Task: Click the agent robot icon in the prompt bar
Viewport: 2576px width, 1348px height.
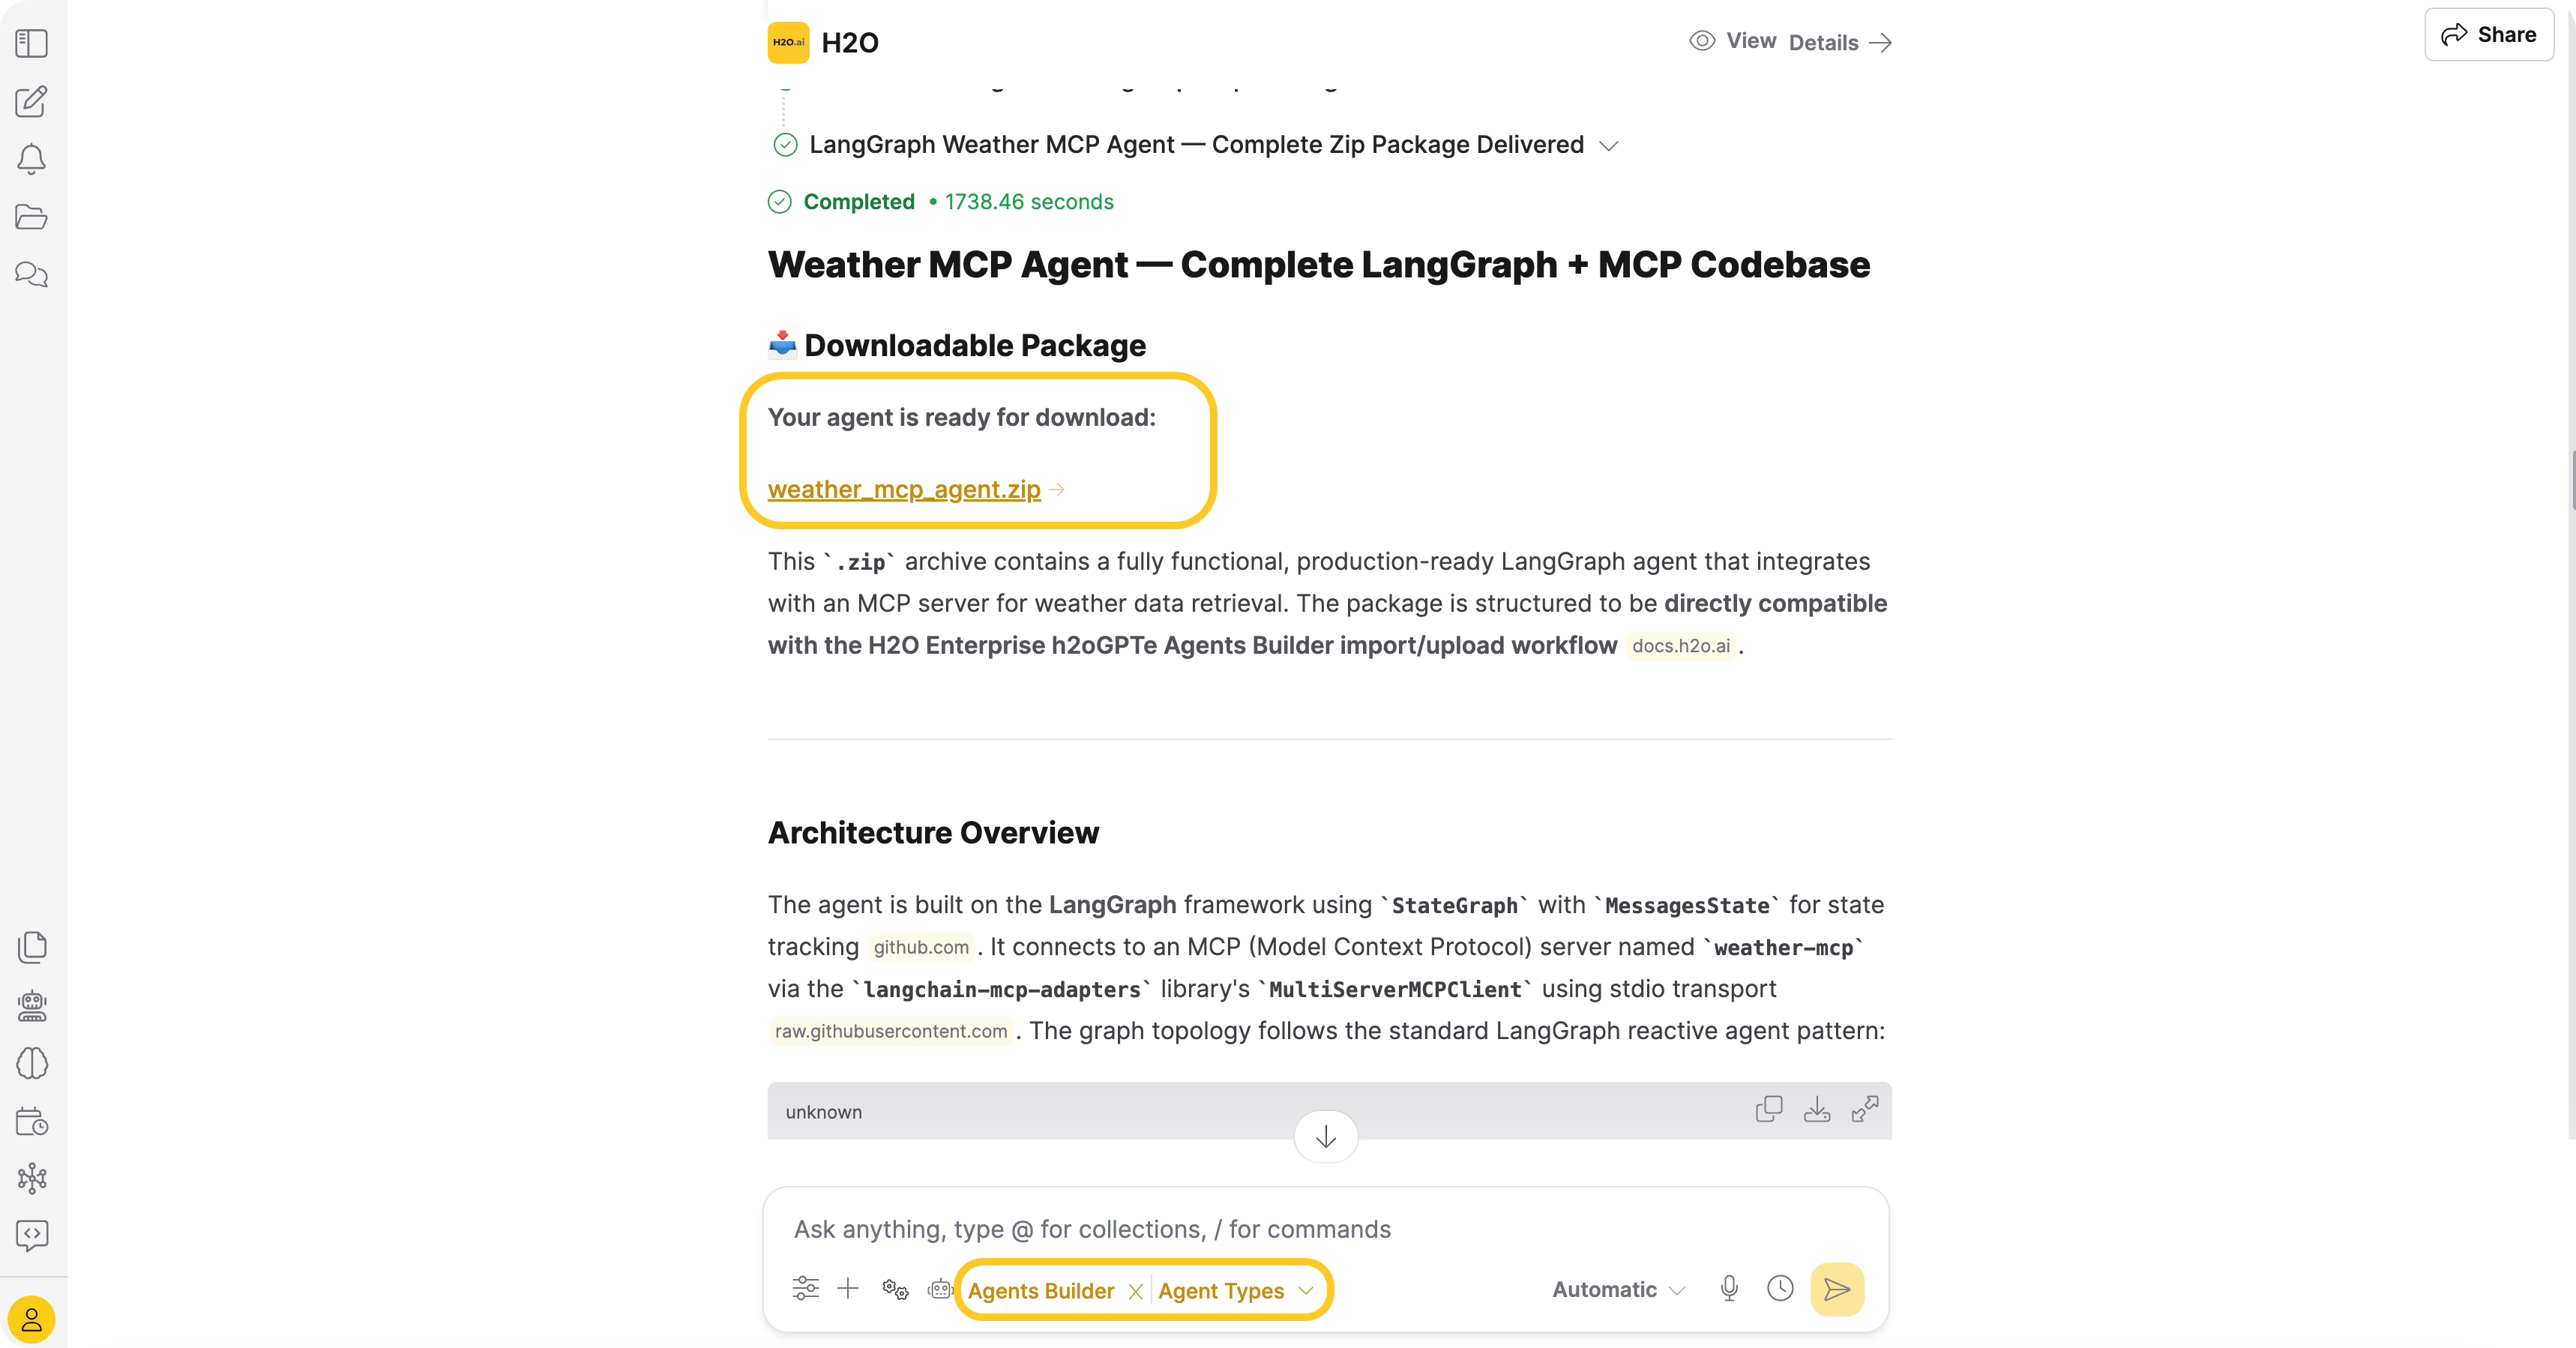Action: coord(940,1289)
